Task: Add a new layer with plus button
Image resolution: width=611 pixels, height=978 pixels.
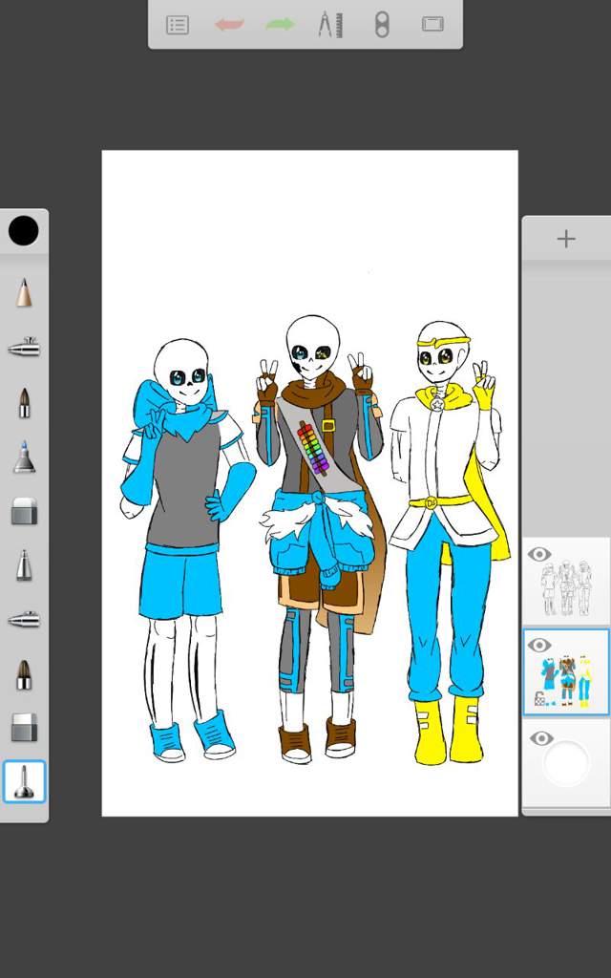Action: click(566, 239)
